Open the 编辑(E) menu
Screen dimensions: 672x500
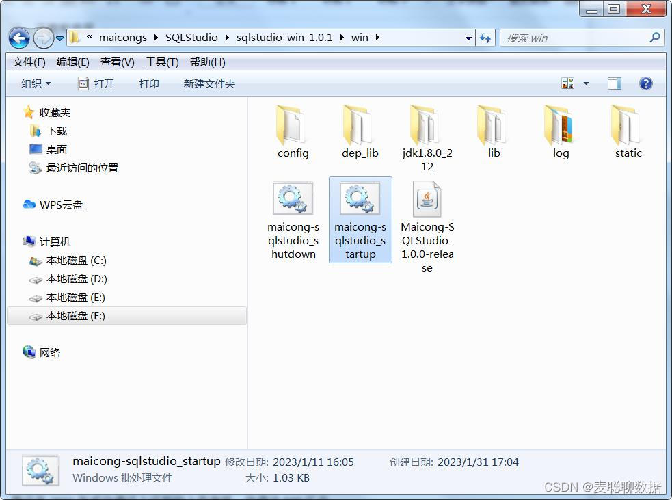pos(73,62)
